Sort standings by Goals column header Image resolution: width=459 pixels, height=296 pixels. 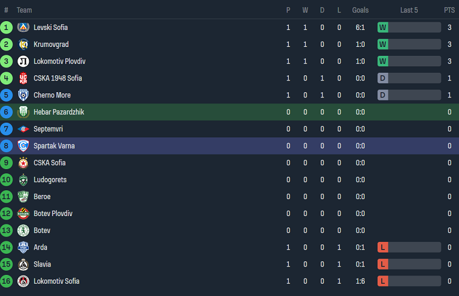tap(360, 10)
